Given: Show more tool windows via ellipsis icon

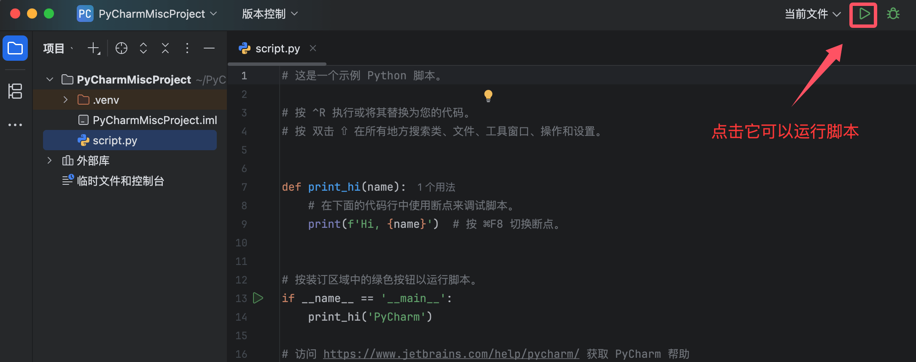Looking at the screenshot, I should click(x=15, y=125).
